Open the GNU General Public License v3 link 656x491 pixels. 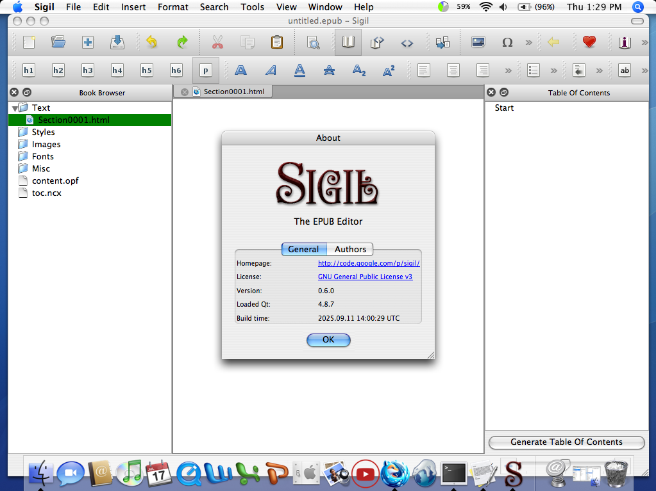click(365, 277)
